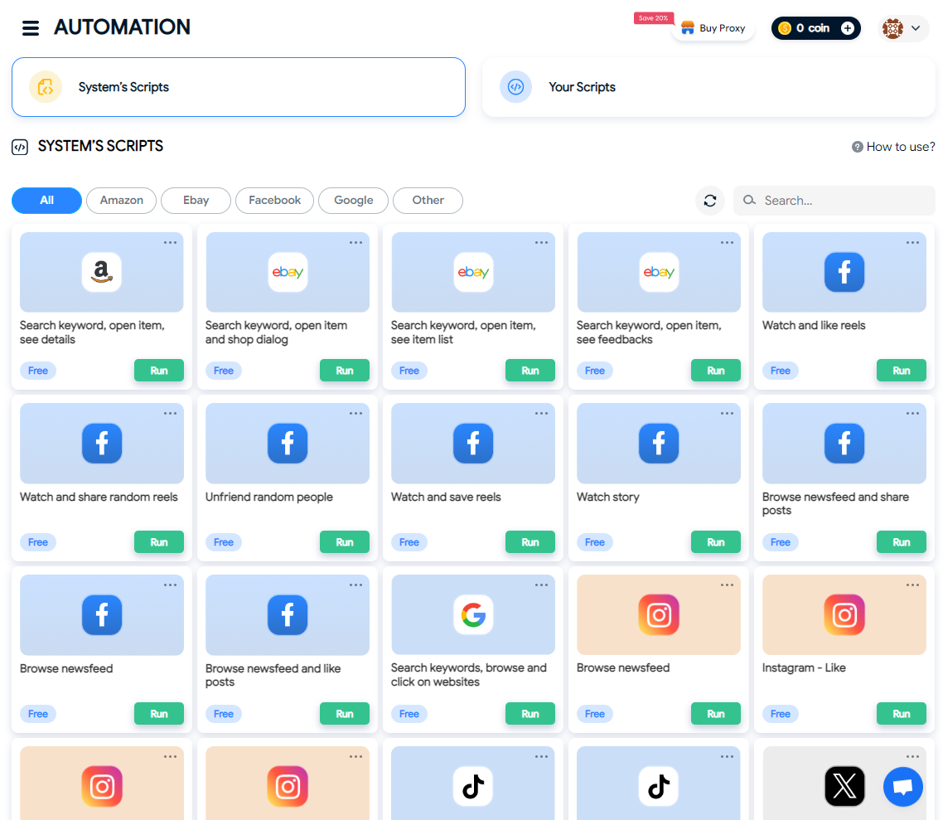Filter scripts by Facebook
943x820 pixels.
(275, 201)
